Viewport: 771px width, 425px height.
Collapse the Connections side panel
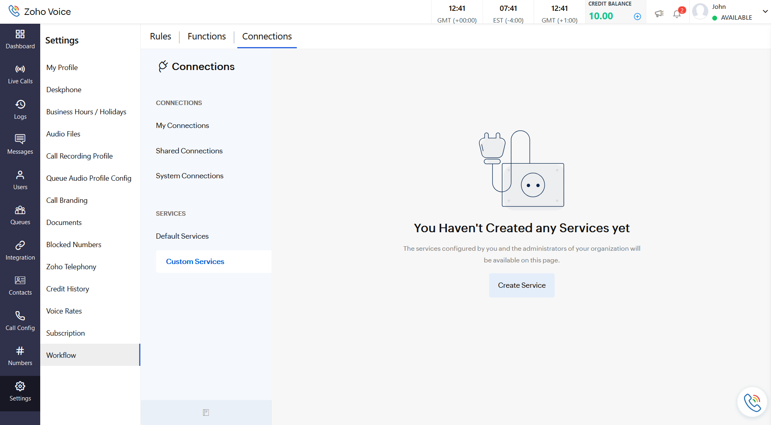coord(206,413)
